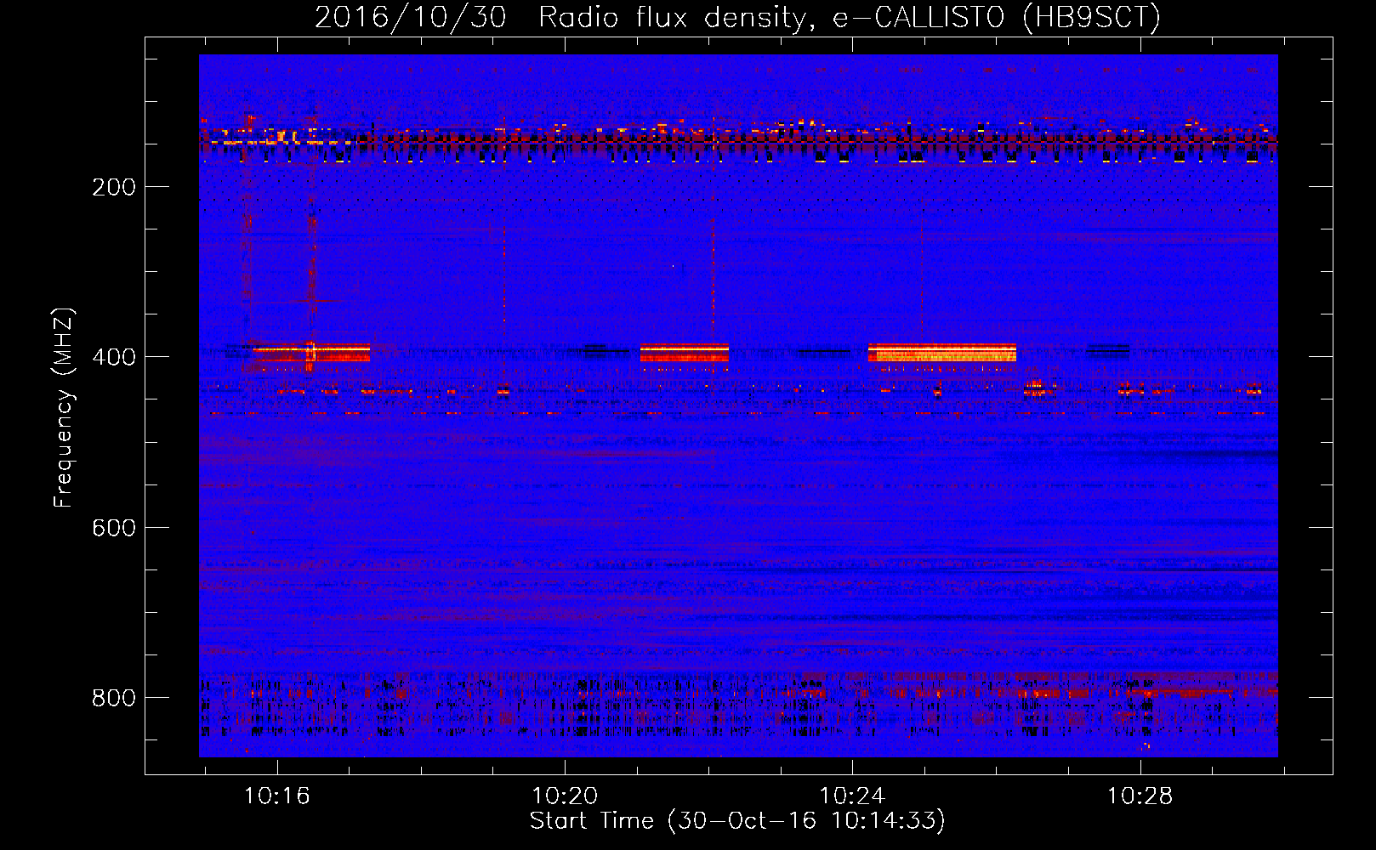
Task: Click the 400 MHz burst between 10:20 and 10:24
Action: (685, 353)
